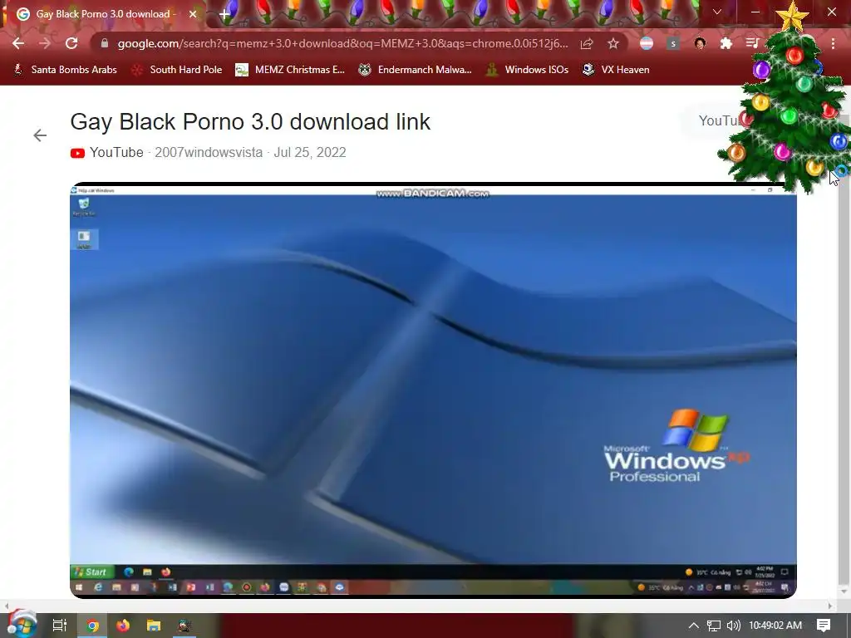
Task: Click the first bookmark with the Santa icon
Action: (x=65, y=70)
